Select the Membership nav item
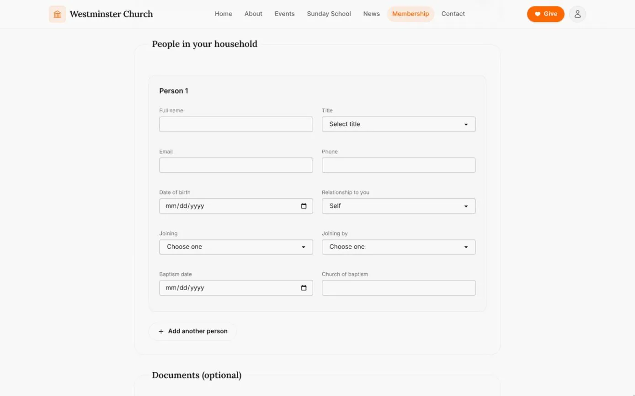Image resolution: width=635 pixels, height=396 pixels. (x=411, y=14)
